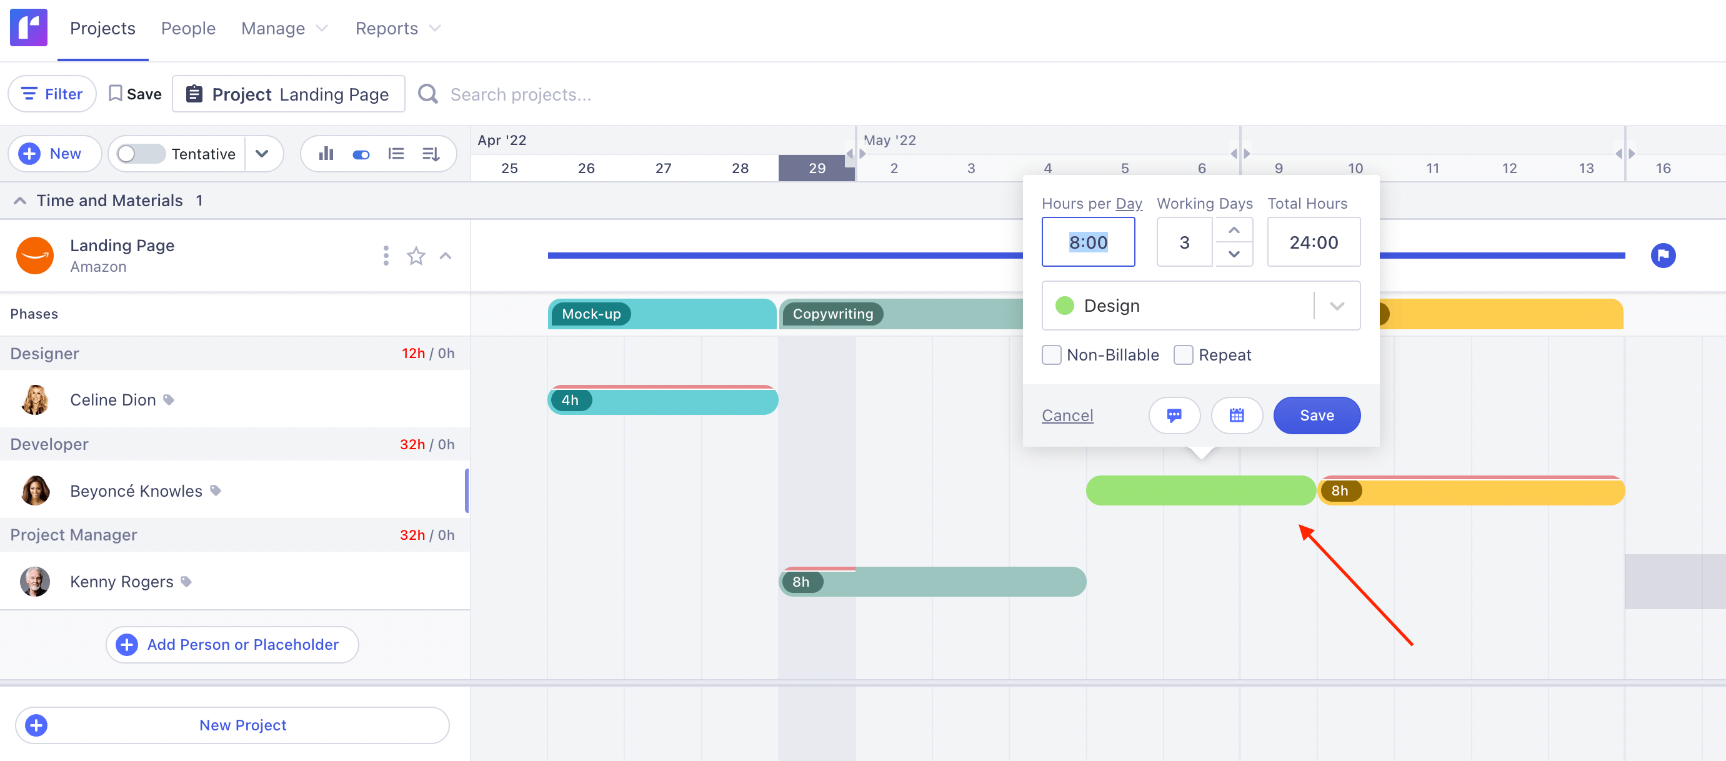1726x761 pixels.
Task: Open the three-dot menu next to Landing Page
Action: pos(386,256)
